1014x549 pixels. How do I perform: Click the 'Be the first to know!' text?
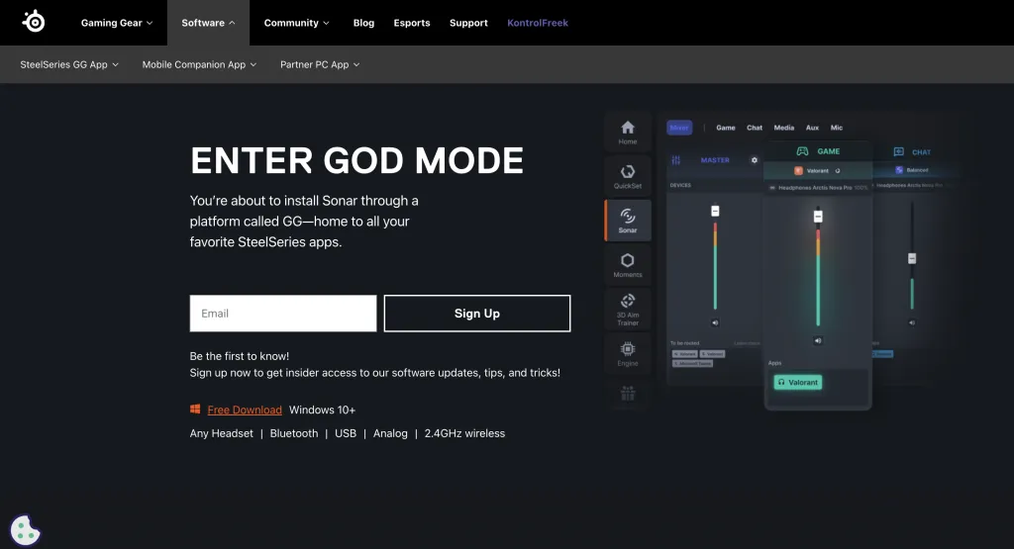[240, 356]
